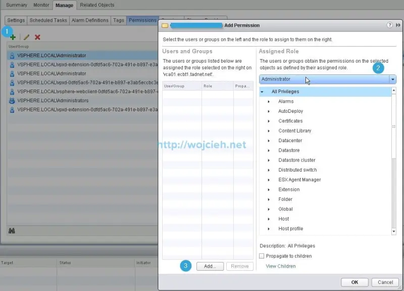Click the Add... button
The height and width of the screenshot is (291, 404).
click(210, 266)
